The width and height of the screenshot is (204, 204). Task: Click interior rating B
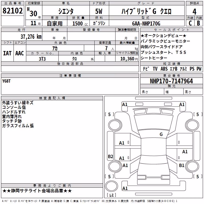[199, 23]
